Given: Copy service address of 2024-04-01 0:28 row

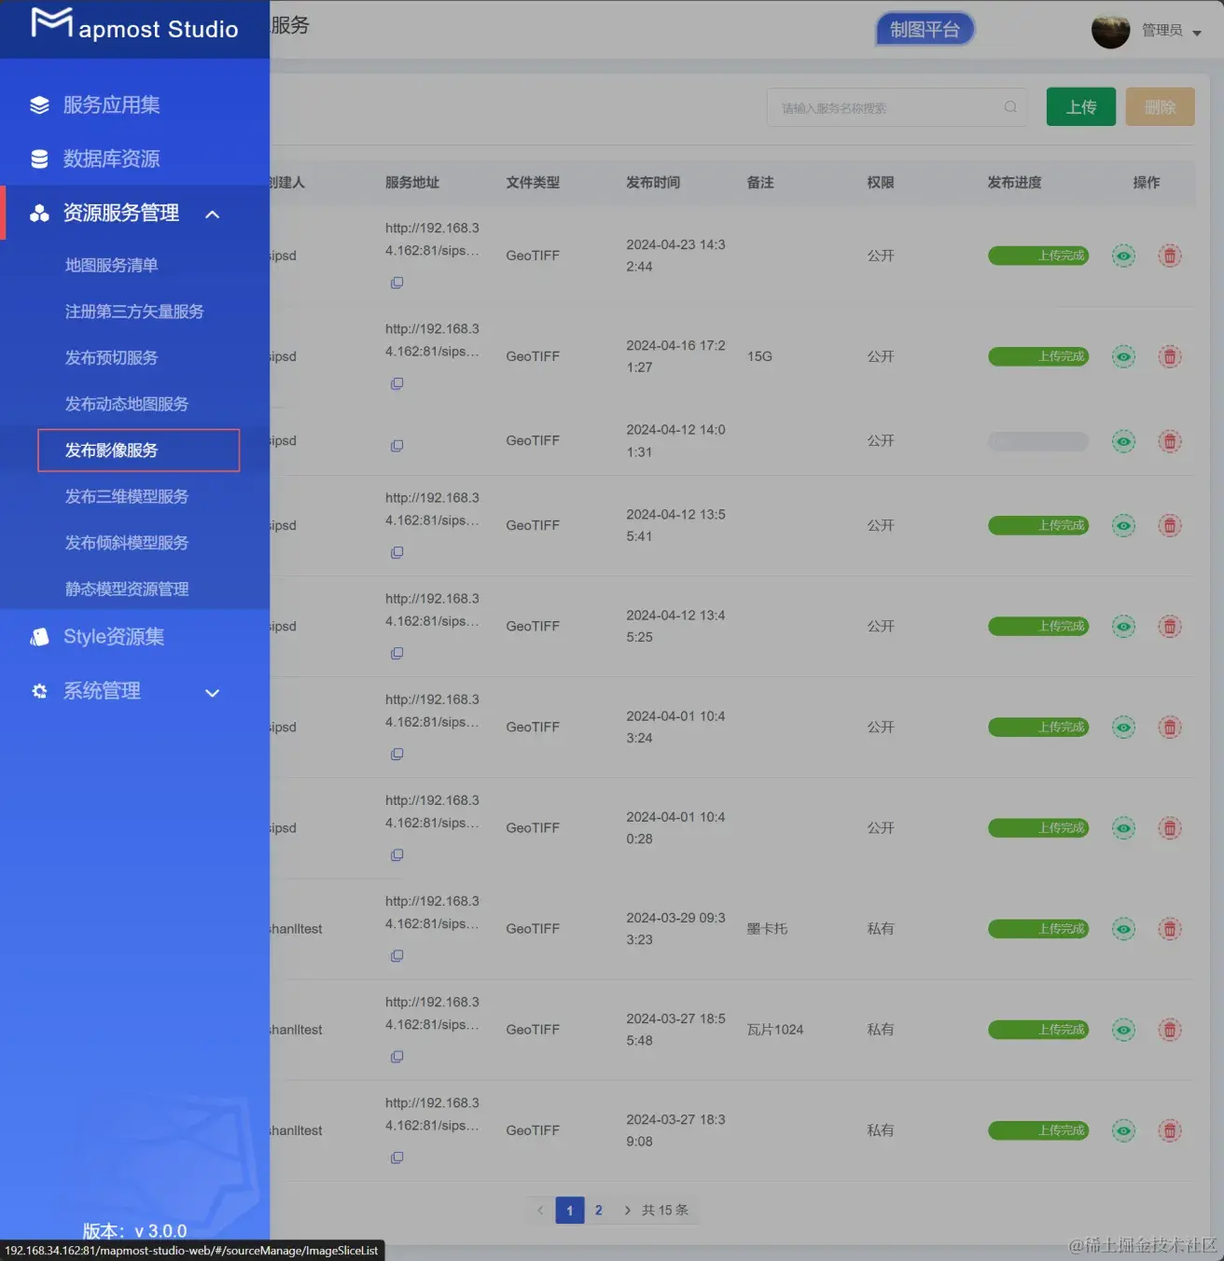Looking at the screenshot, I should coord(396,855).
